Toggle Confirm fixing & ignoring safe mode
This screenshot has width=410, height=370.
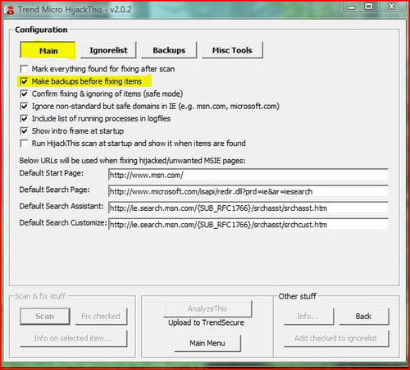click(x=24, y=94)
